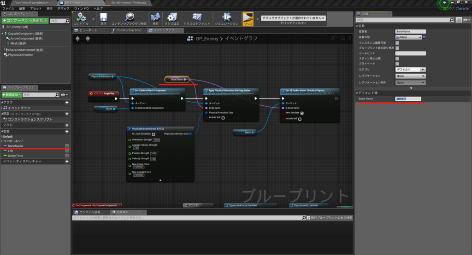Open My Blueprint view options eye dropdown
The image size is (472, 255).
pyautogui.click(x=65, y=95)
